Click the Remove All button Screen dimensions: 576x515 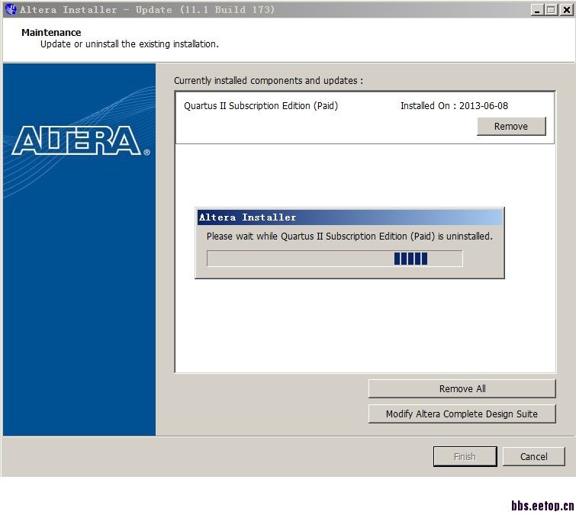(x=462, y=388)
